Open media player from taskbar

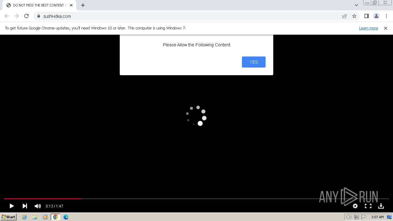pyautogui.click(x=45, y=217)
